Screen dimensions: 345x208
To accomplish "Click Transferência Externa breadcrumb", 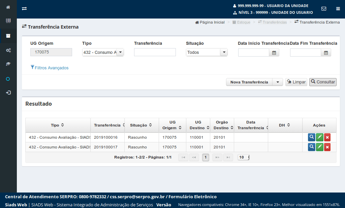I will 317,22.
